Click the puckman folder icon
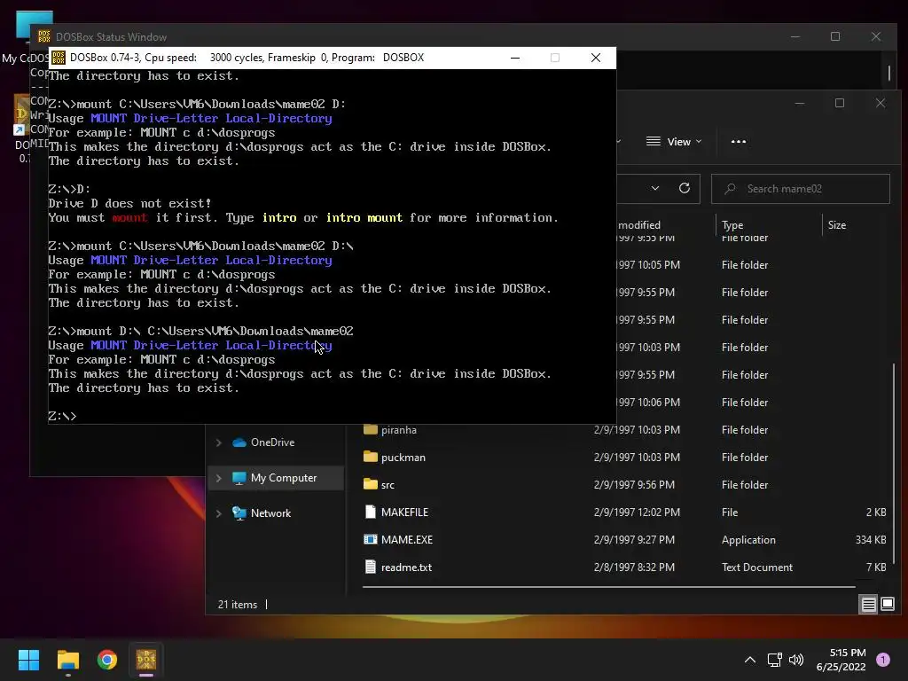Image resolution: width=908 pixels, height=681 pixels. [x=370, y=457]
